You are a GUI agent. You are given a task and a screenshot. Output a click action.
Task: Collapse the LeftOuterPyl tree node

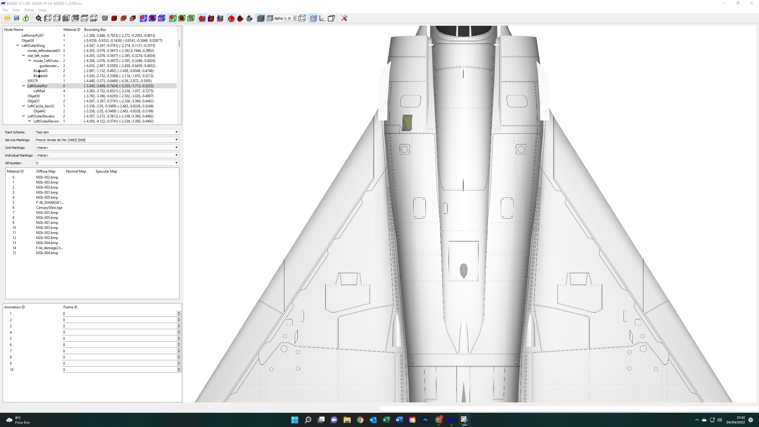click(x=24, y=86)
